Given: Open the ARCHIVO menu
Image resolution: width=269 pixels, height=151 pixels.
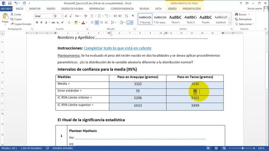Looking at the screenshot, I should 6,8.
